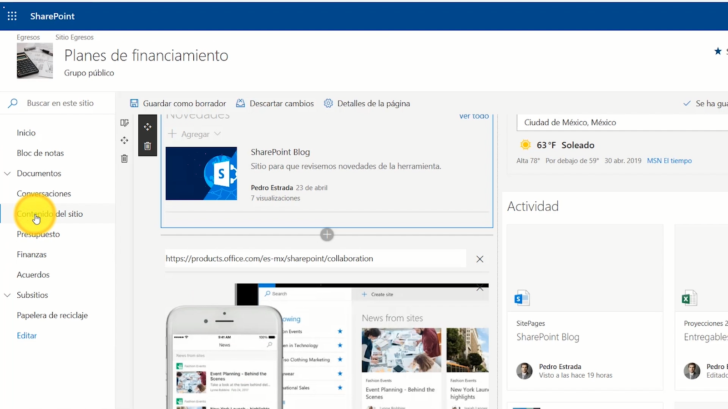728x409 pixels.
Task: Open the Egresos breadcrumb link
Action: 28,37
